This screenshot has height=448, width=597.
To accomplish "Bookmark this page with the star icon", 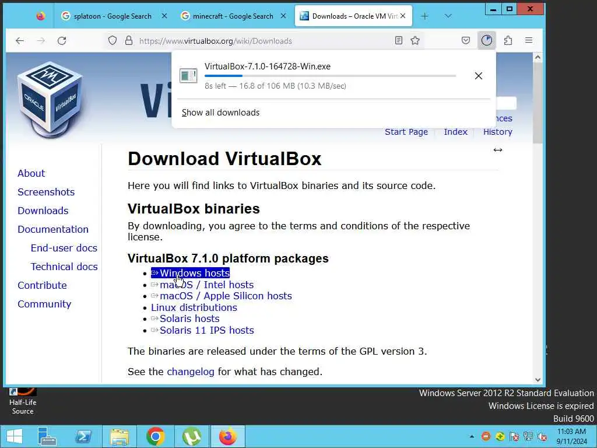I will 415,40.
